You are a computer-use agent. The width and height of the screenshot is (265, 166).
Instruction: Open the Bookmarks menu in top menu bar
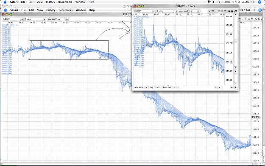pyautogui.click(x=65, y=2)
